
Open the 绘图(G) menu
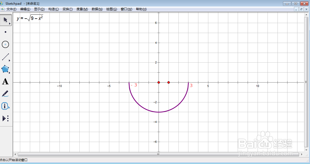[x=112, y=9]
